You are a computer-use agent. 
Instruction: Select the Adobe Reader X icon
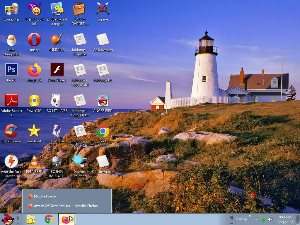pyautogui.click(x=11, y=105)
